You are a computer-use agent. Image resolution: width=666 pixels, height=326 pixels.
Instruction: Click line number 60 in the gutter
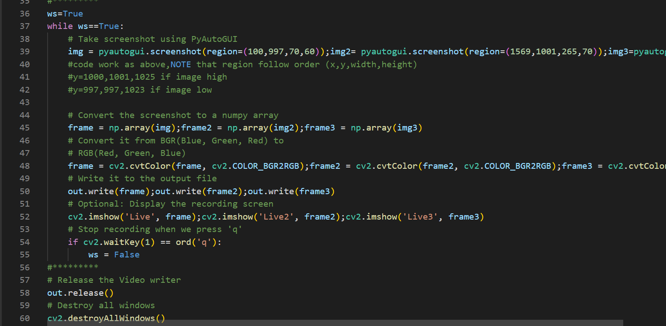25,318
